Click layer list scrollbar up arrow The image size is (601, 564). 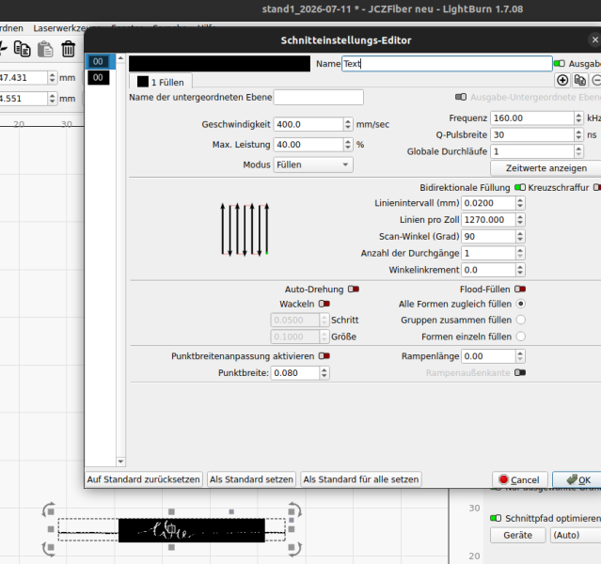pos(120,58)
